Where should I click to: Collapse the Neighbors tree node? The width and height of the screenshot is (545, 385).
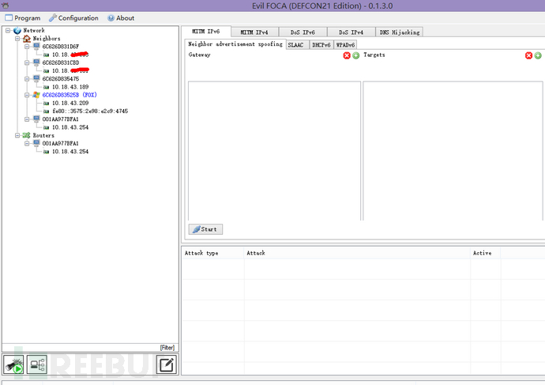[x=17, y=39]
